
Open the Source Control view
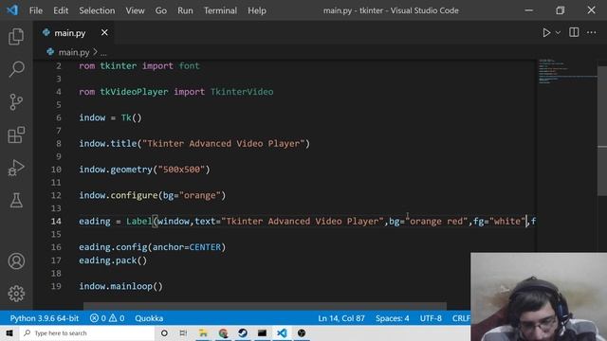(16, 102)
